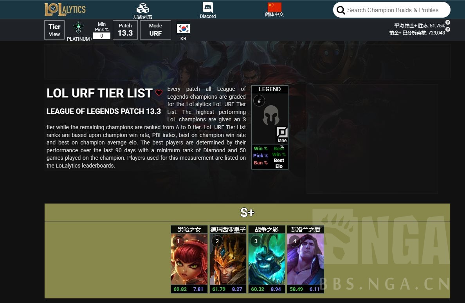Click pick rate 8.27 under 德玛西亚皇子

(x=237, y=289)
